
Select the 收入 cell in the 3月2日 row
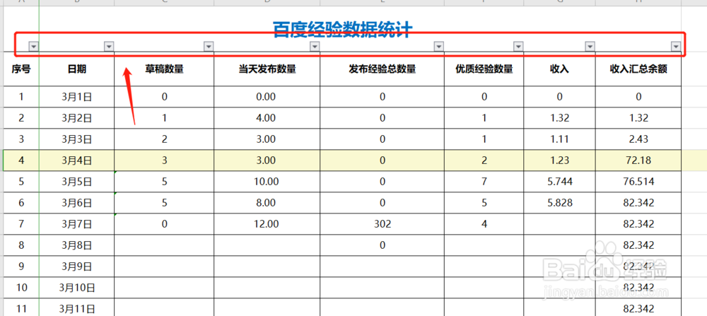click(x=559, y=118)
